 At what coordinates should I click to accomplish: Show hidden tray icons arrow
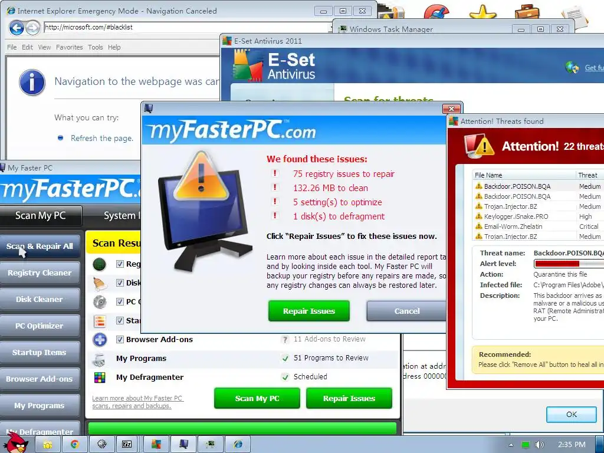click(511, 445)
